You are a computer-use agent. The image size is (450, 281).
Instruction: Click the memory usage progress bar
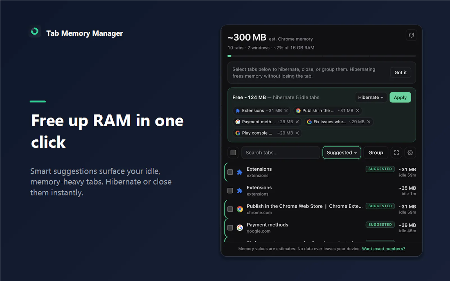click(322, 56)
